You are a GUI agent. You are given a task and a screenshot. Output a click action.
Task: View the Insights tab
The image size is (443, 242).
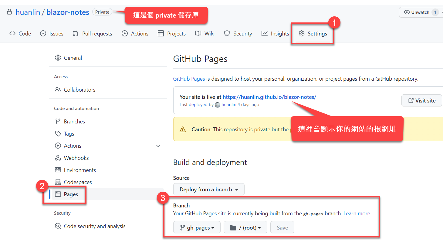[275, 34]
